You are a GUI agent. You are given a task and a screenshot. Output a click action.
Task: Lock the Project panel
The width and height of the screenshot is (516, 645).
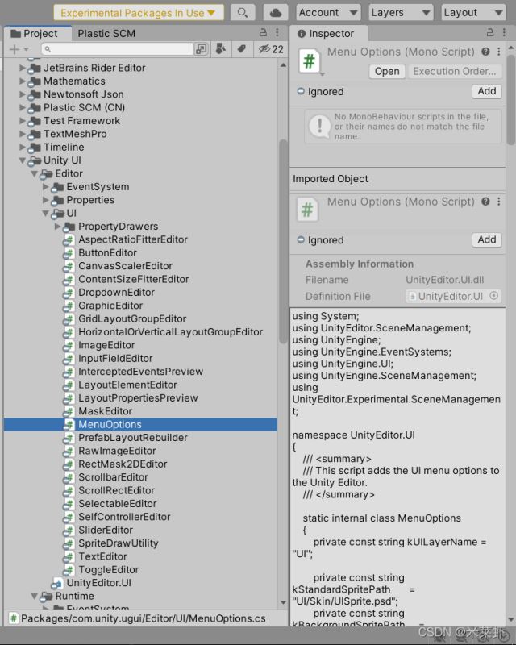pyautogui.click(x=264, y=32)
